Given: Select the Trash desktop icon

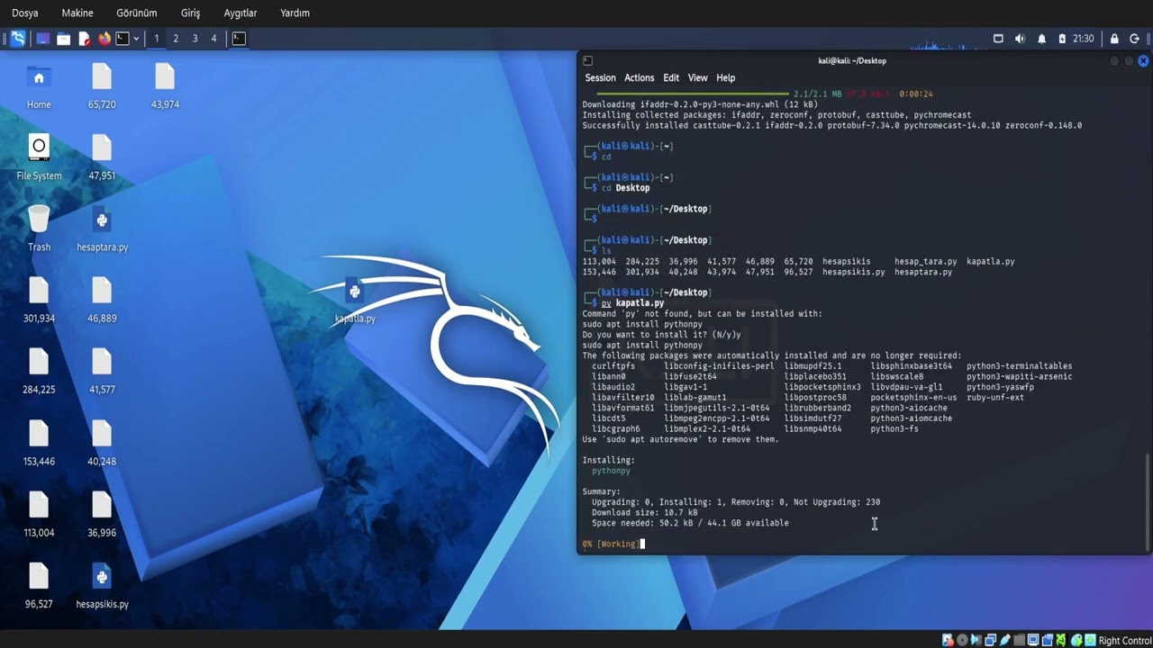Looking at the screenshot, I should pos(39,229).
